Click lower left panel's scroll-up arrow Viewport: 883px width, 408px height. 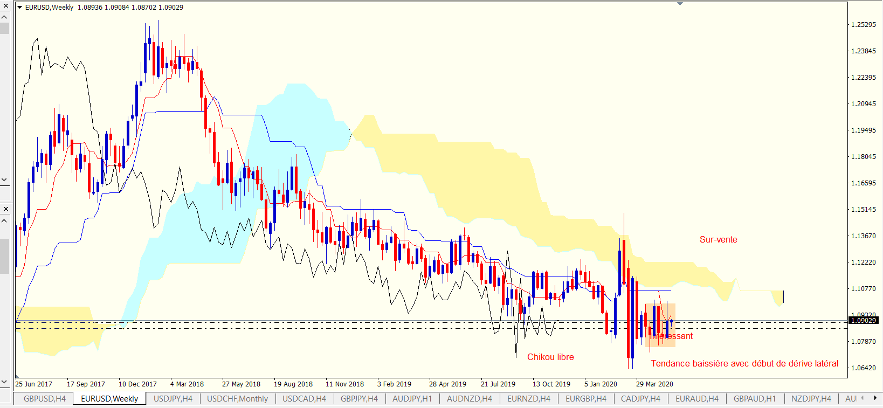click(x=5, y=221)
